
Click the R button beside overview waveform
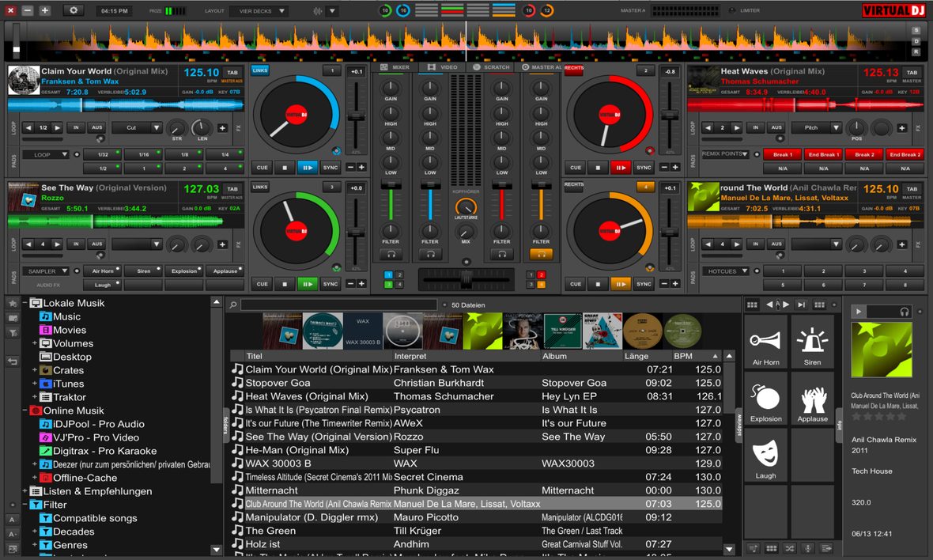916,52
